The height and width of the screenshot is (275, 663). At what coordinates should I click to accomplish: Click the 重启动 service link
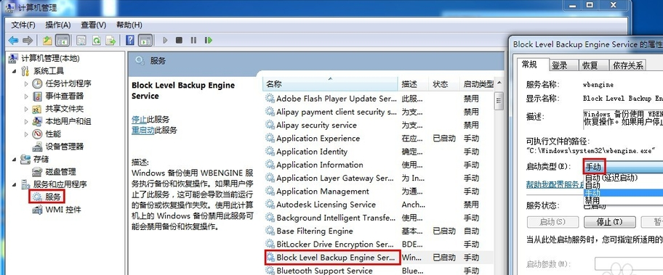[143, 130]
